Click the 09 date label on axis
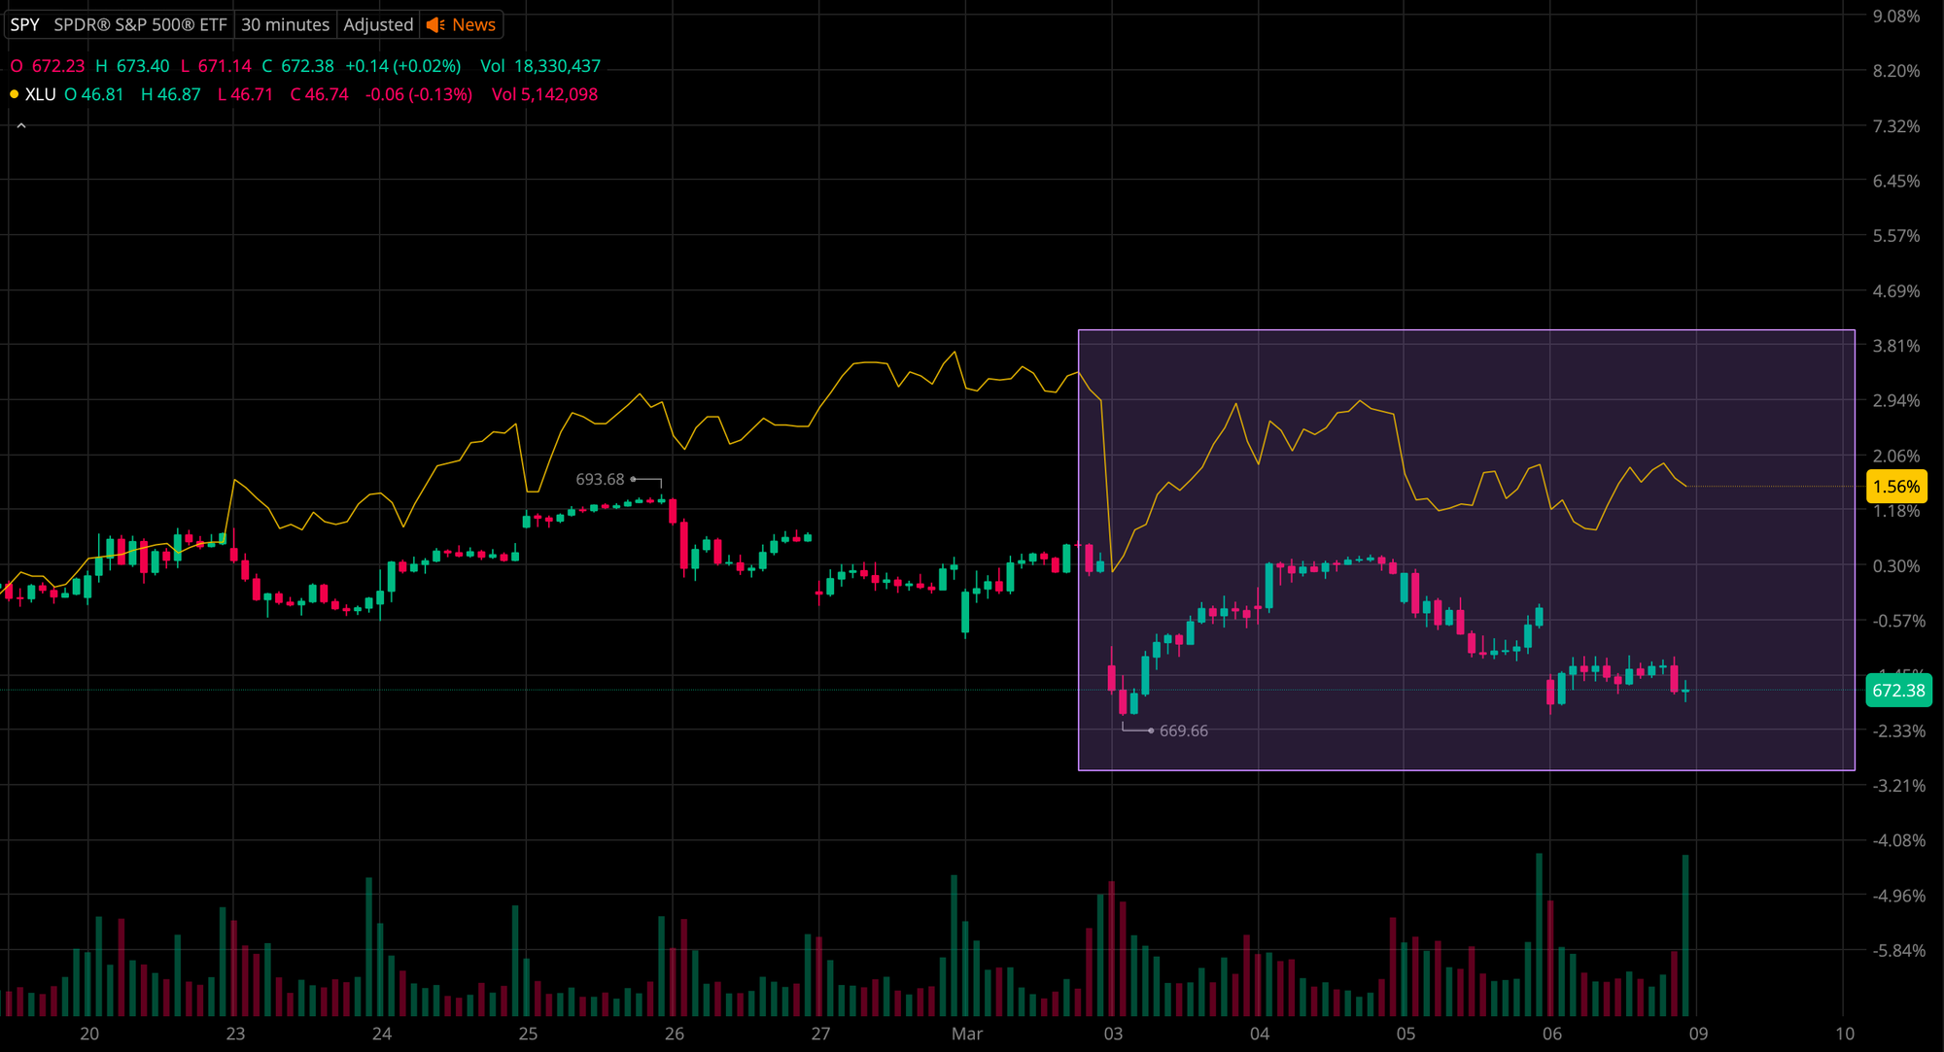 pos(1698,1034)
